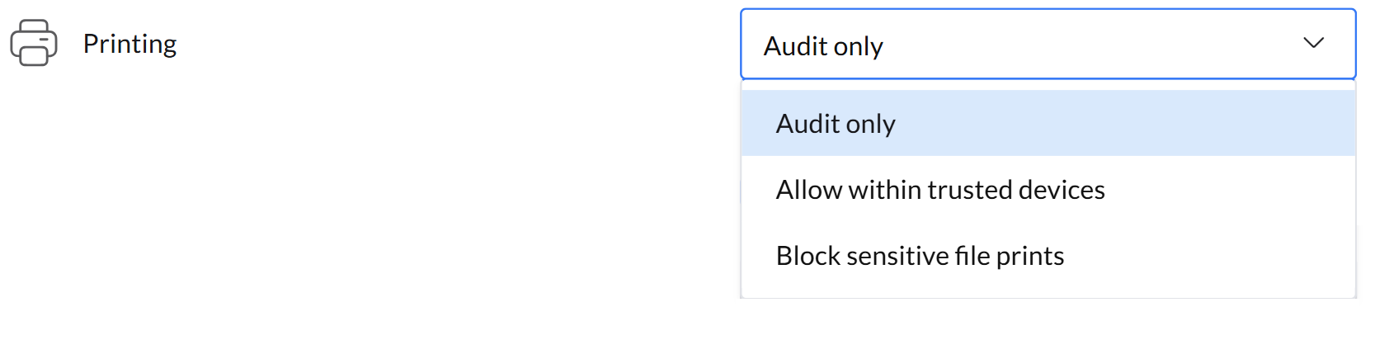Choose Allow within trusted devices
This screenshot has height=340, width=1389.
click(940, 190)
